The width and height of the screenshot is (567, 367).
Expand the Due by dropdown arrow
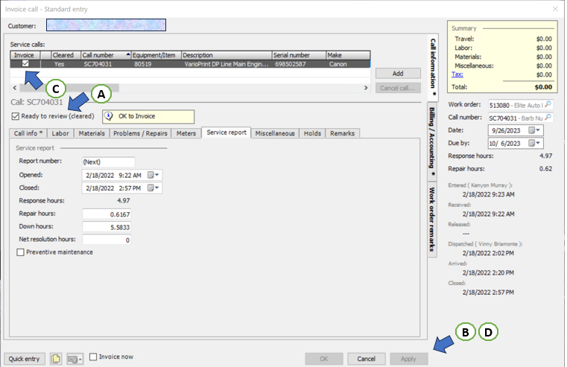(x=538, y=144)
